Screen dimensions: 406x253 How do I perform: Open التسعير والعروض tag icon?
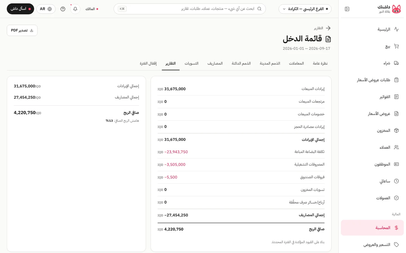tap(396, 245)
